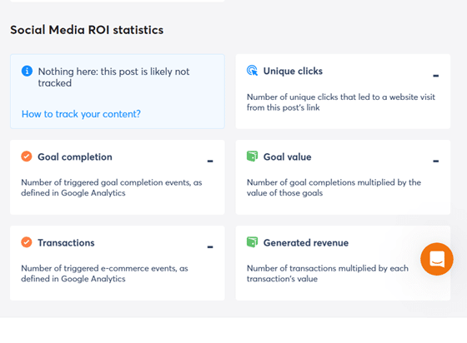The height and width of the screenshot is (343, 467).
Task: Click the Social Media ROI statistics heading
Action: coord(87,30)
